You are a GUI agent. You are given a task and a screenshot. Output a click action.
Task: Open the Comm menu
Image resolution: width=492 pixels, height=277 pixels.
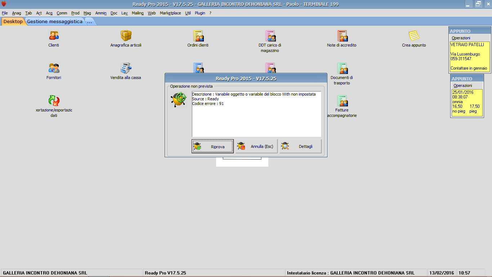click(62, 13)
